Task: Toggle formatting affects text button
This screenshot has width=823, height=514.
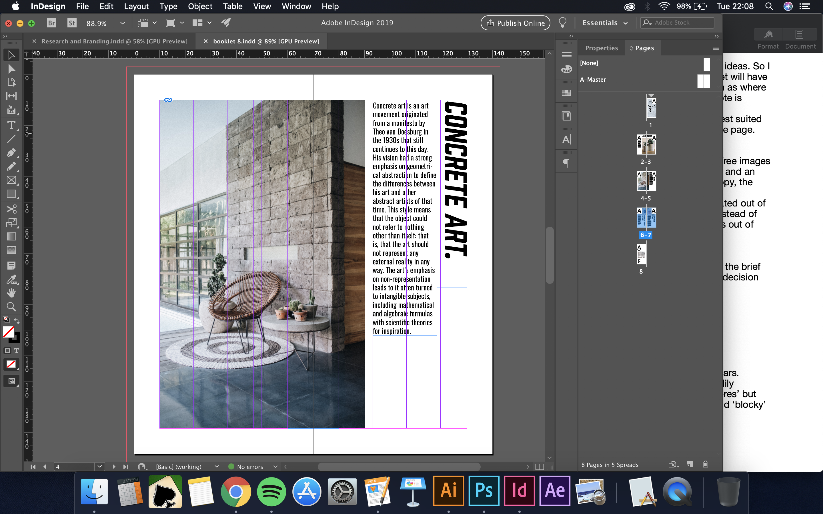Action: 16,350
